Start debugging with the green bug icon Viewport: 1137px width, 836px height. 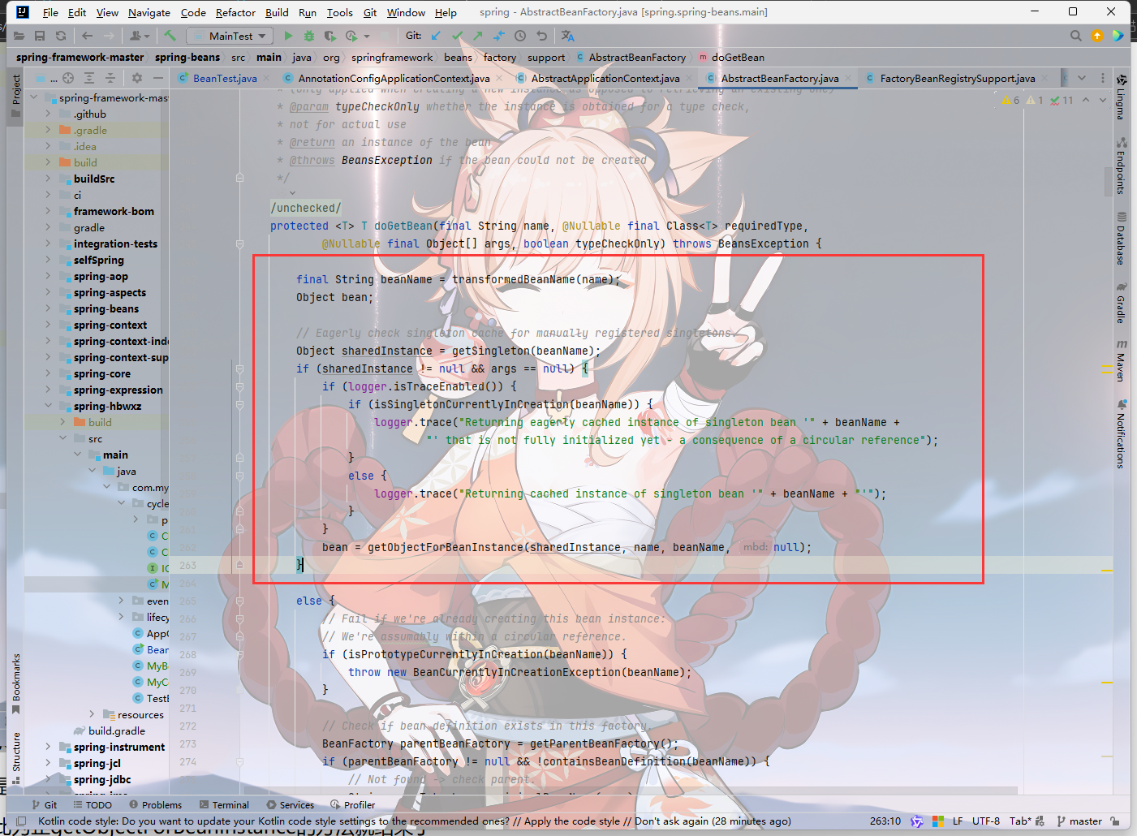coord(309,36)
